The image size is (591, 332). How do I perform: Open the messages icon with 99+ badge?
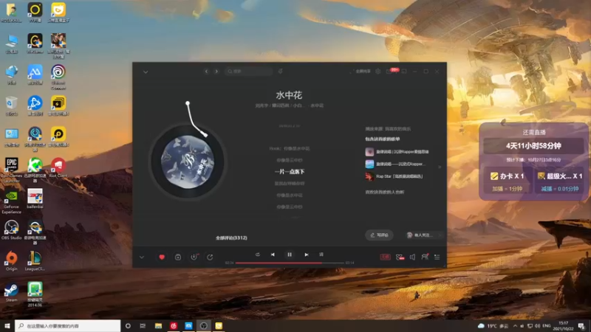pos(391,71)
